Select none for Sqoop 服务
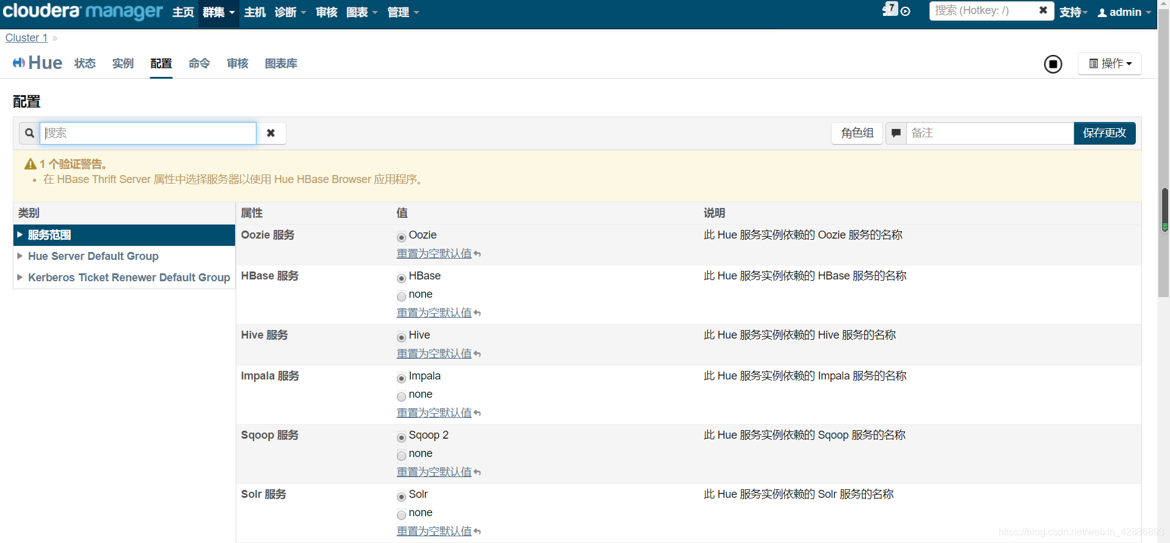 [401, 456]
